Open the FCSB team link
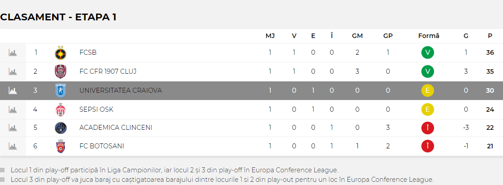 click(x=88, y=53)
